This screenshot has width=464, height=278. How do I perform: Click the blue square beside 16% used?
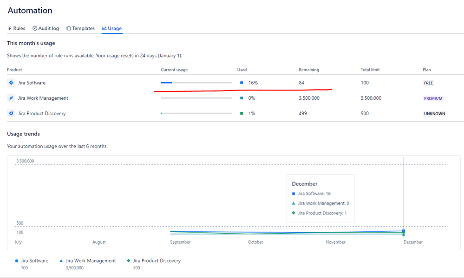[x=242, y=83]
